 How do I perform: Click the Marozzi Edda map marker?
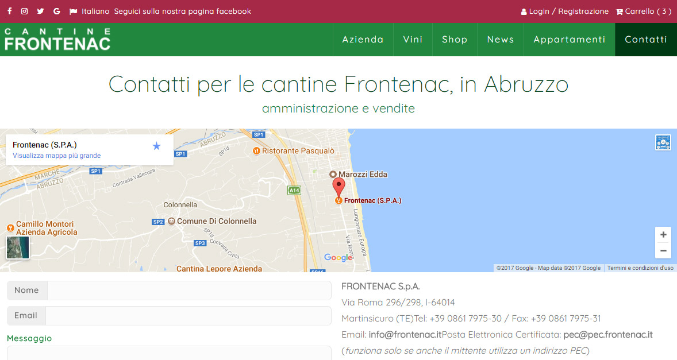(333, 174)
